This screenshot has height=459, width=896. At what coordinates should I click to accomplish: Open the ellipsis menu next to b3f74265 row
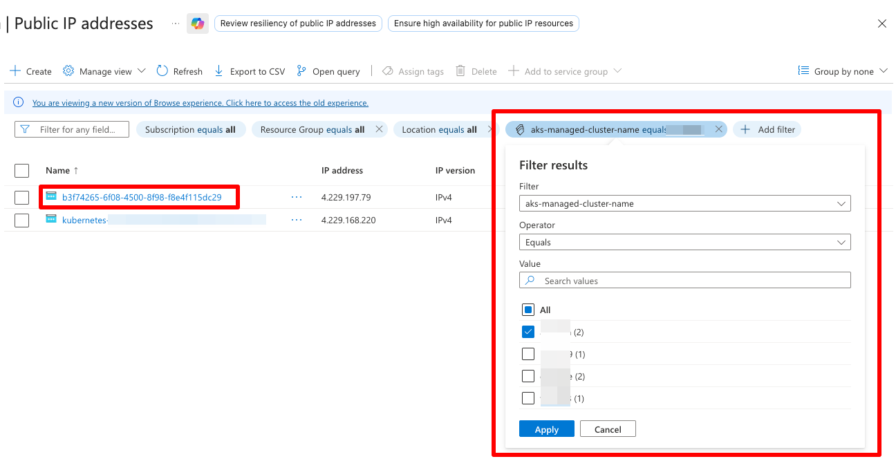[296, 197]
